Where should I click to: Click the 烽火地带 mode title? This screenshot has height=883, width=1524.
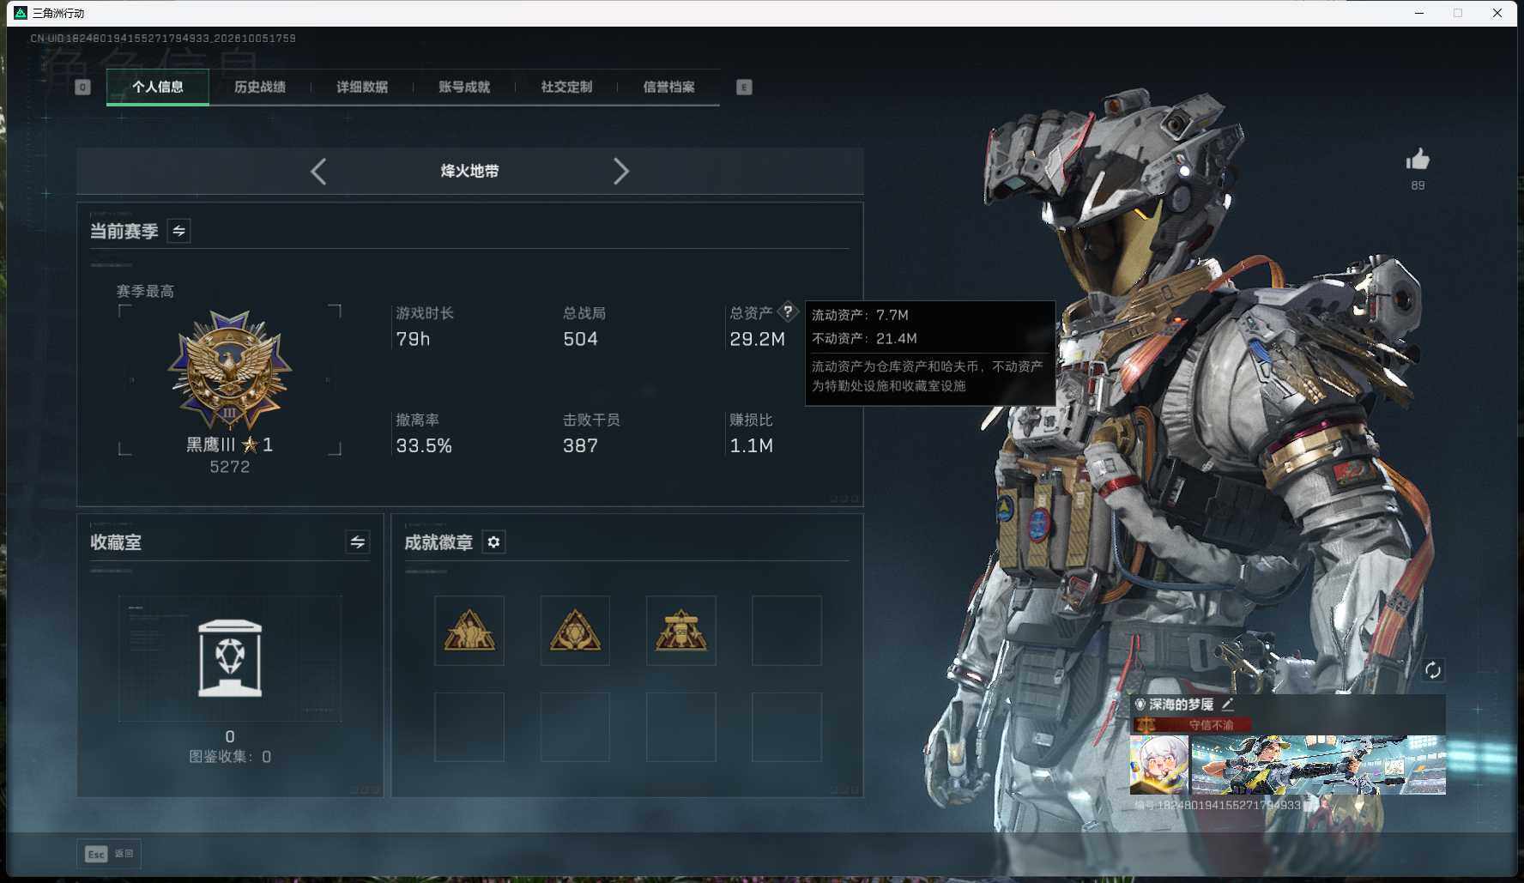click(470, 171)
